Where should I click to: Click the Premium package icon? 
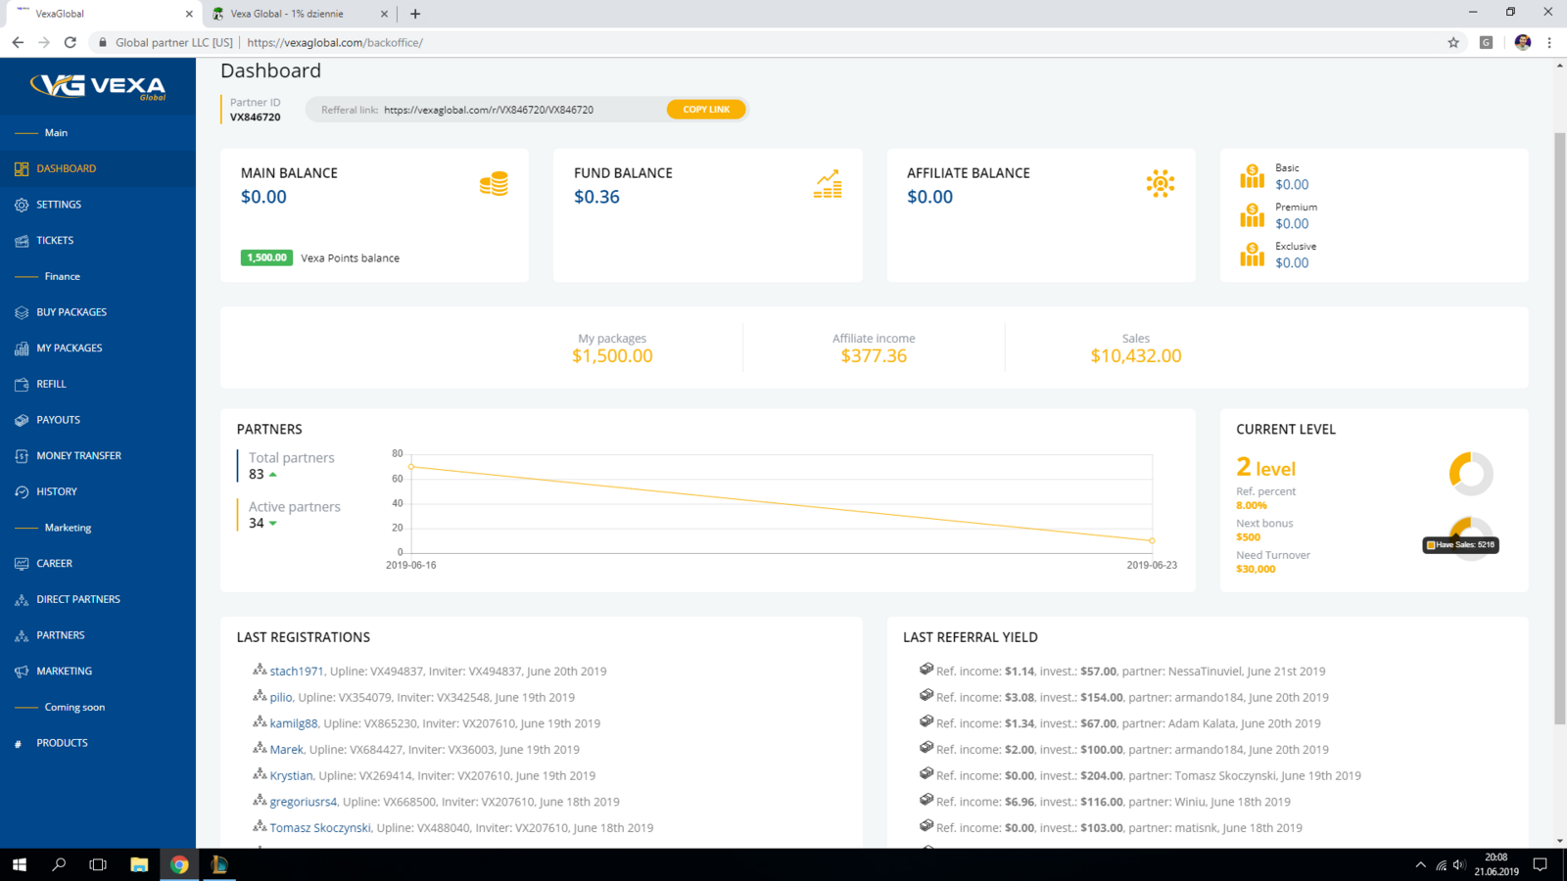coord(1252,215)
